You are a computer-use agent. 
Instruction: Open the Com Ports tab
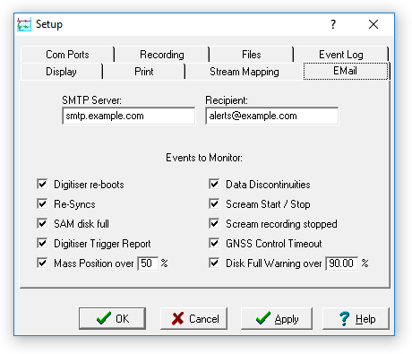pyautogui.click(x=67, y=55)
